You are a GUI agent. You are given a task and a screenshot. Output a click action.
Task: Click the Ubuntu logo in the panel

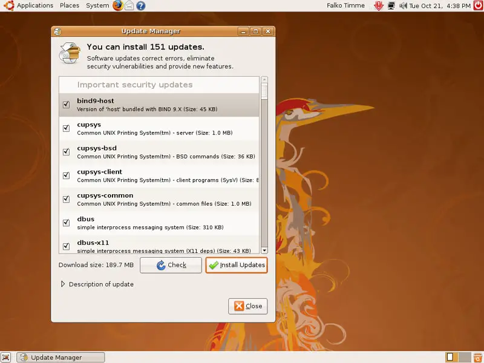[x=8, y=5]
